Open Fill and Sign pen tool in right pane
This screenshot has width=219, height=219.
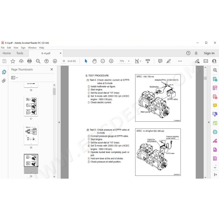coord(215,140)
